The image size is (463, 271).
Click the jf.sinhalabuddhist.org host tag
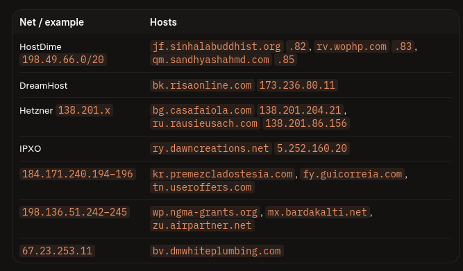pyautogui.click(x=217, y=46)
